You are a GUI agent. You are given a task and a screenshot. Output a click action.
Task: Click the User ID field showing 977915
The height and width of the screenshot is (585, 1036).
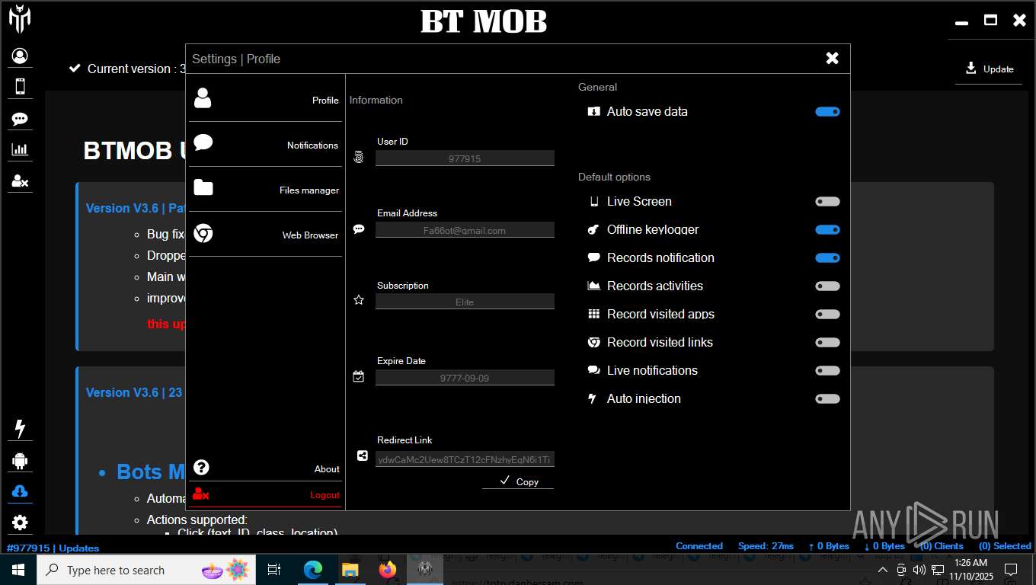pos(465,158)
